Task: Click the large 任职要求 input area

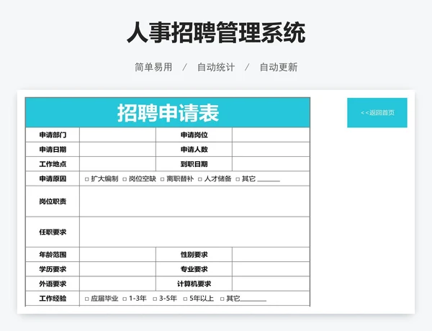Action: [194, 232]
